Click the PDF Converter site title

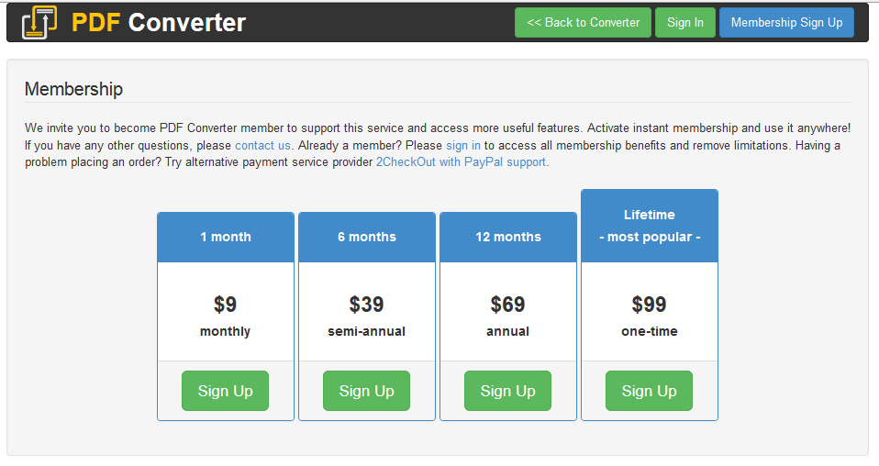pos(159,22)
